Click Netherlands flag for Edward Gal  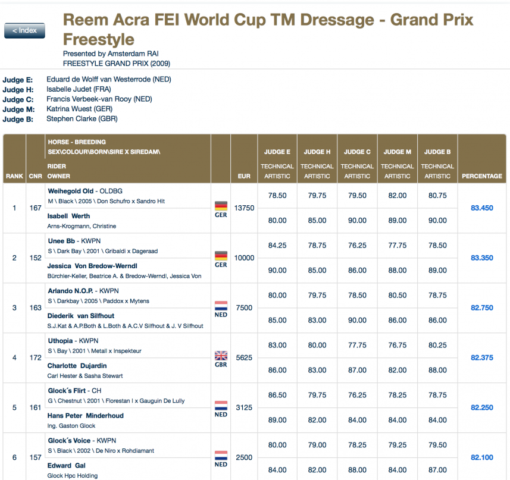tap(221, 456)
